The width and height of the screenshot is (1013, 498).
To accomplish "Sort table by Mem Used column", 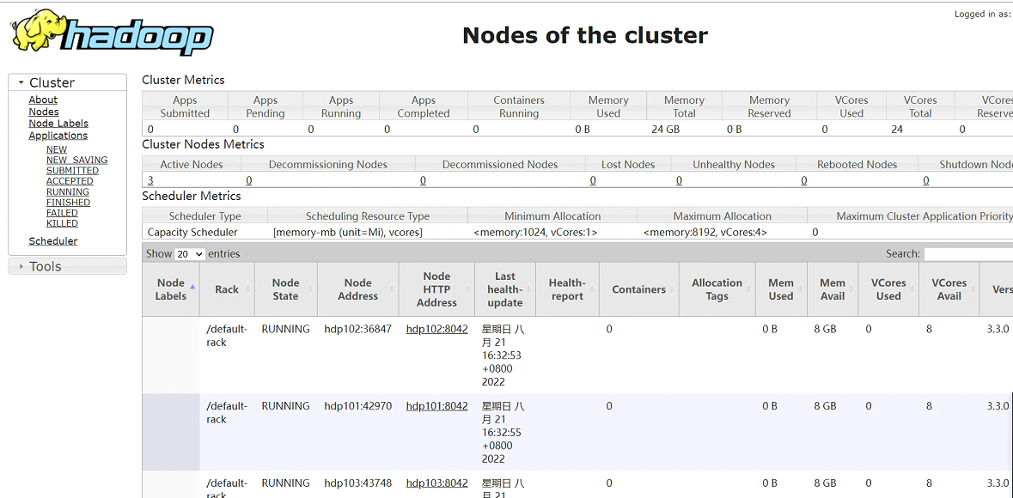I will click(781, 289).
